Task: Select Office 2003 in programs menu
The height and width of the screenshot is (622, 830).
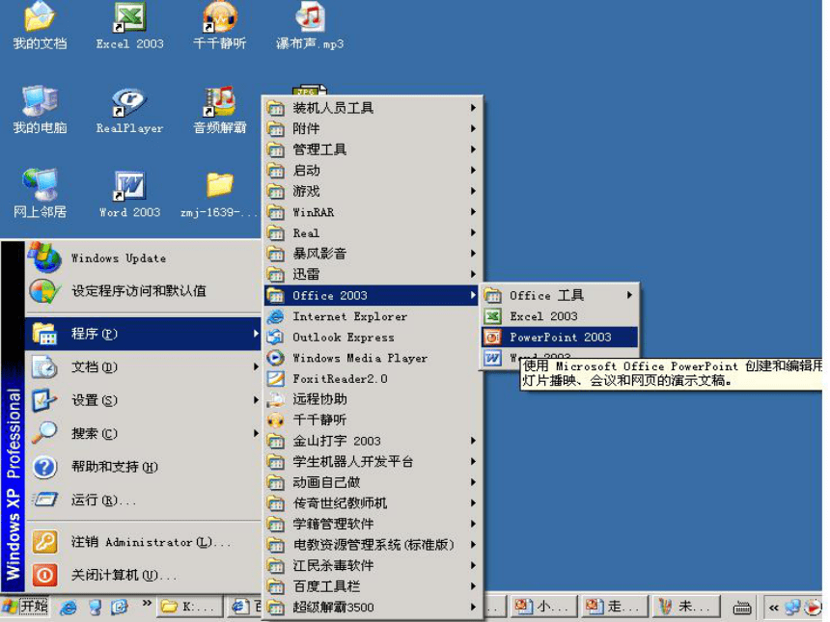Action: click(371, 295)
